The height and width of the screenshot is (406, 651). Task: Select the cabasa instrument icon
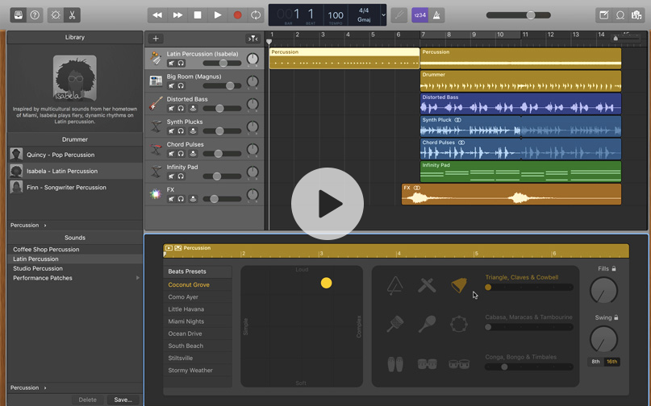pyautogui.click(x=394, y=325)
